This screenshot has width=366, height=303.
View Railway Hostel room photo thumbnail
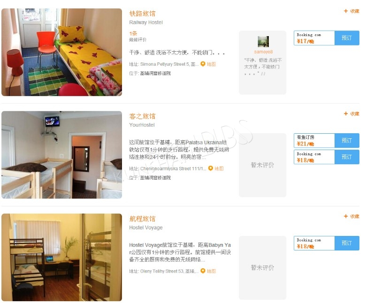(61, 52)
